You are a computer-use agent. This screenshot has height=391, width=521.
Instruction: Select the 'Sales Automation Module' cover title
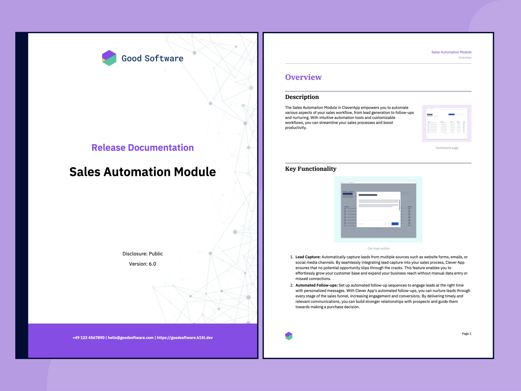pyautogui.click(x=143, y=172)
